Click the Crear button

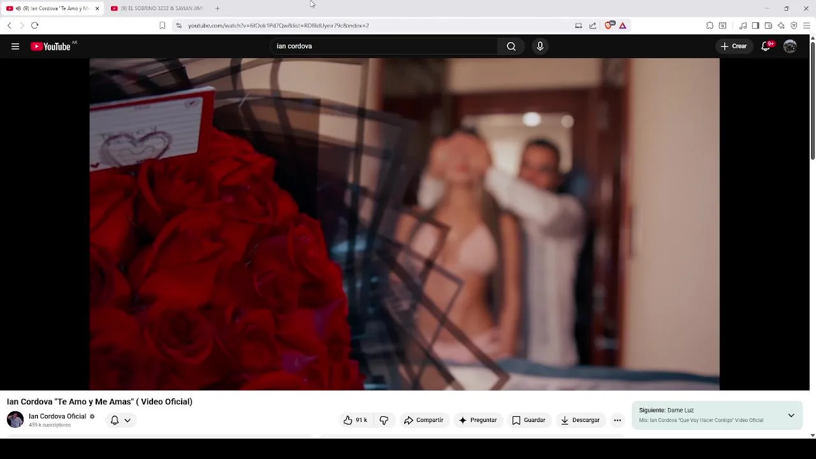click(x=733, y=46)
